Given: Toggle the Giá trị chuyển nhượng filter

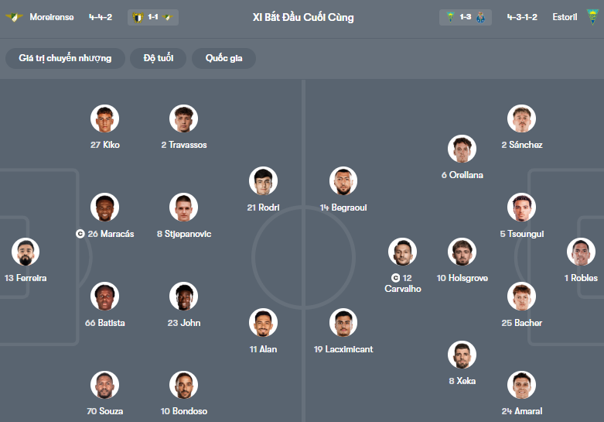Looking at the screenshot, I should [x=66, y=58].
